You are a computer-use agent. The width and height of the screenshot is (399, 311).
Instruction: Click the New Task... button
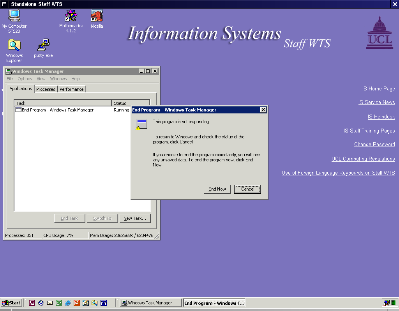coord(135,218)
